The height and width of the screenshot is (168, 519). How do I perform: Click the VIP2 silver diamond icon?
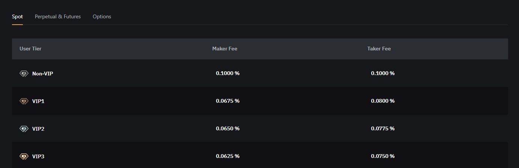point(24,129)
